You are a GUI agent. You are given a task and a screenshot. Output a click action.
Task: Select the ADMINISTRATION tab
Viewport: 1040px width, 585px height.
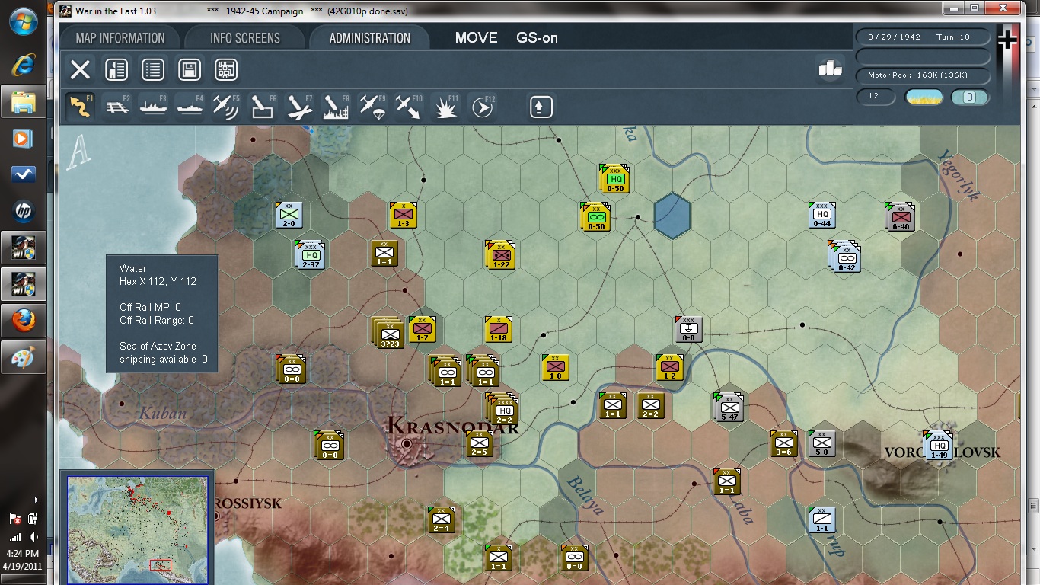[370, 38]
